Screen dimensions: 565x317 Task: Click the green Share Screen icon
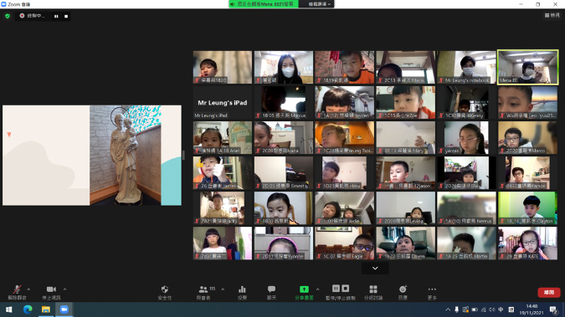(x=304, y=289)
